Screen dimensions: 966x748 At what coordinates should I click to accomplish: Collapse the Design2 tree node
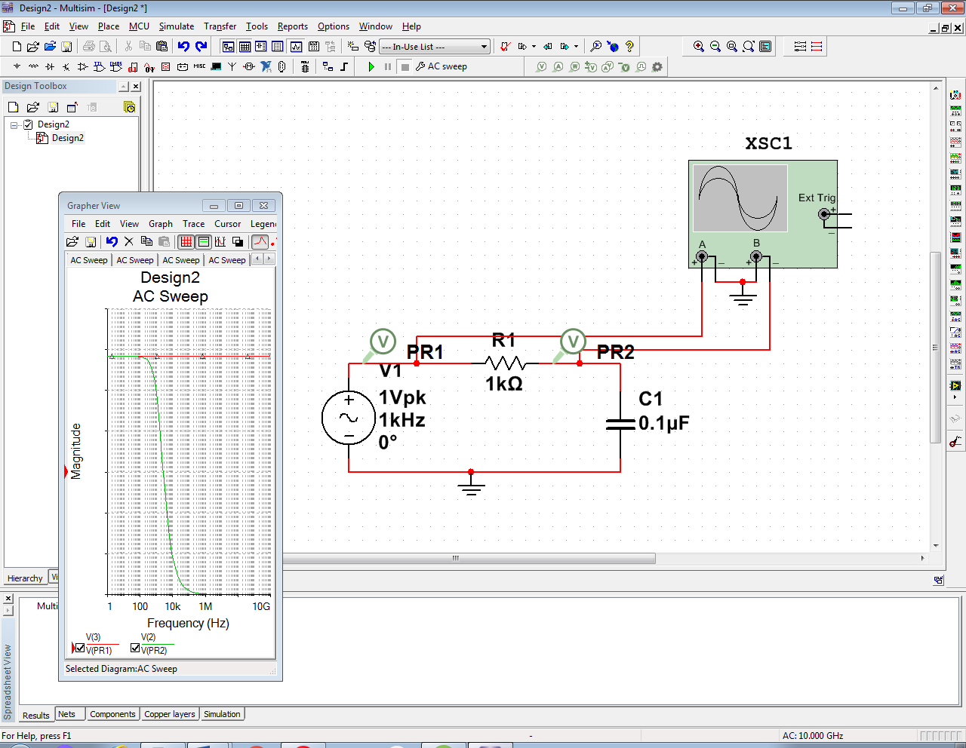pyautogui.click(x=14, y=125)
